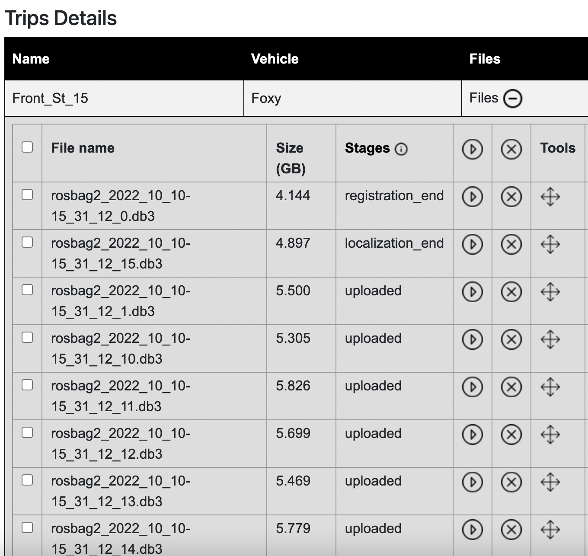
Task: Check the box for rosbag2 15_31_12_13.db3
Action: (27, 480)
